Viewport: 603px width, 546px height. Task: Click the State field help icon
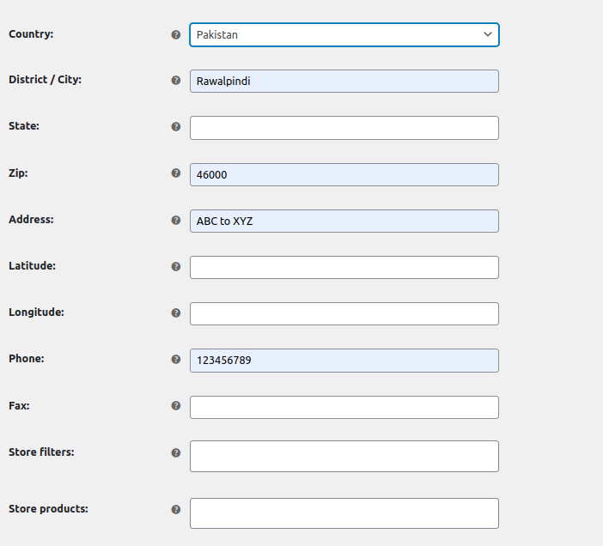click(x=176, y=127)
